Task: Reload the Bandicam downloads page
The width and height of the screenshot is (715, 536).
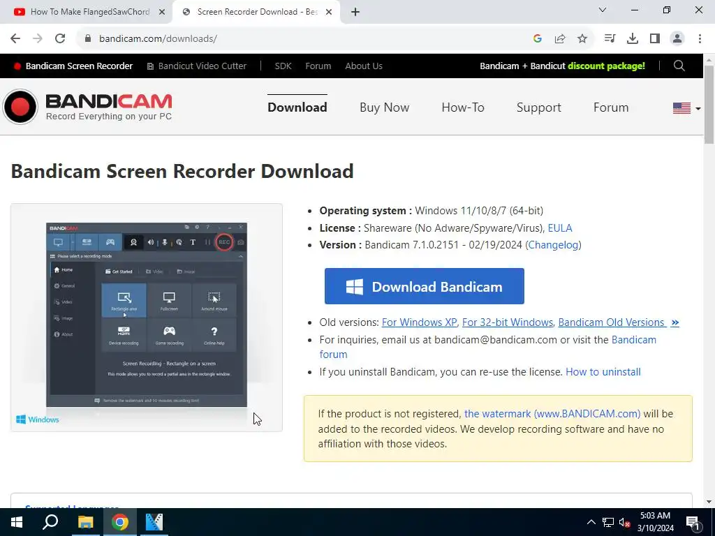Action: (60, 38)
